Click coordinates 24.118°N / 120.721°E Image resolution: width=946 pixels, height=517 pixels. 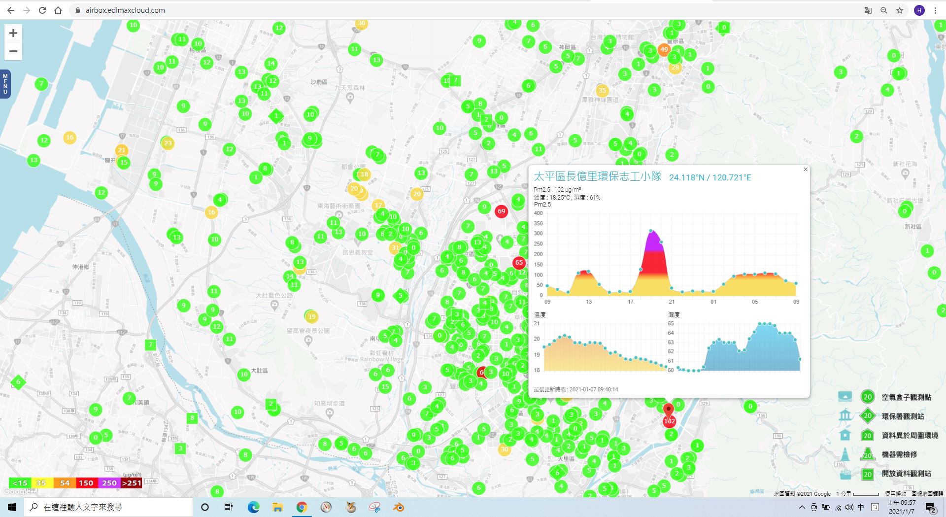pyautogui.click(x=710, y=177)
